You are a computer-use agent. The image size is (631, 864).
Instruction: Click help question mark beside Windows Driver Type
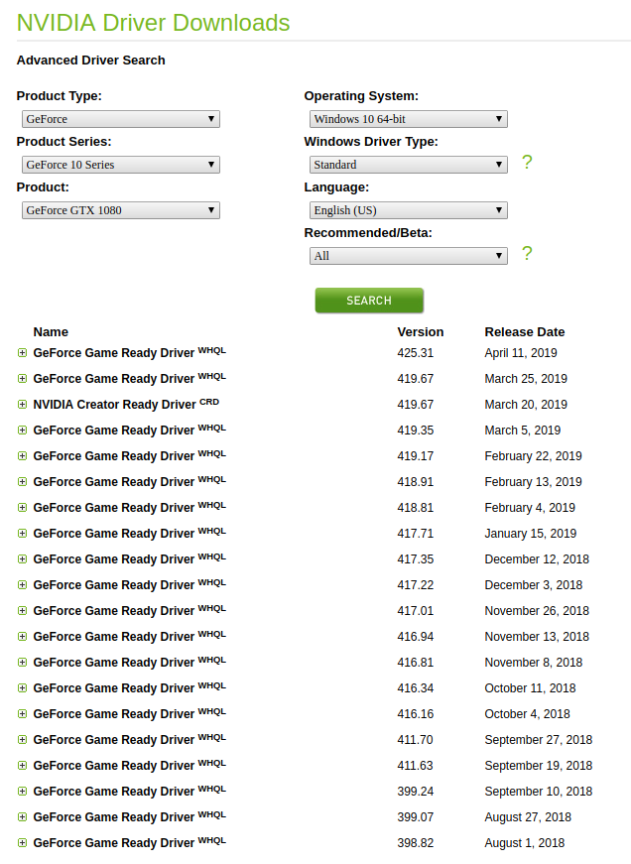(527, 162)
